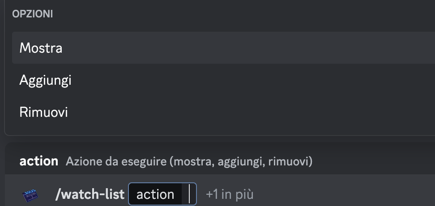Click the empty message bar beside "+1 in più"
Image resolution: width=435 pixels, height=206 pixels.
click(x=344, y=194)
